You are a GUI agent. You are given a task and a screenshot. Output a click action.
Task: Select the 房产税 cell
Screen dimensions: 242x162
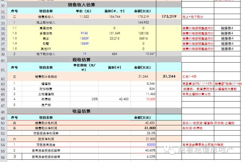[x=46, y=105]
